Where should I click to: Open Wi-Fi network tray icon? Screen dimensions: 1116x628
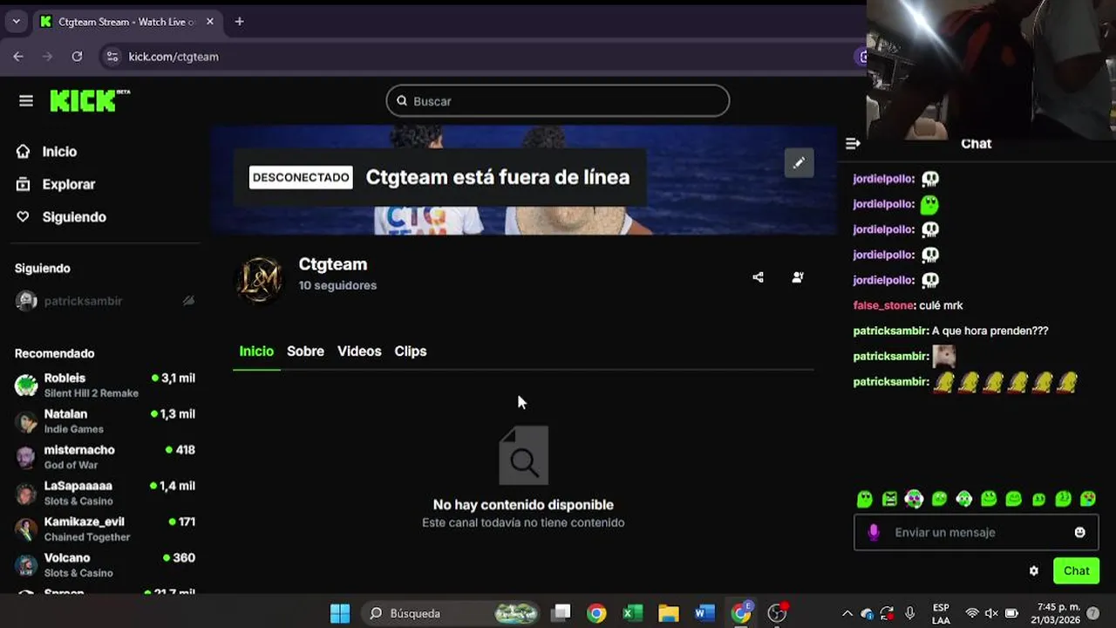tap(971, 613)
